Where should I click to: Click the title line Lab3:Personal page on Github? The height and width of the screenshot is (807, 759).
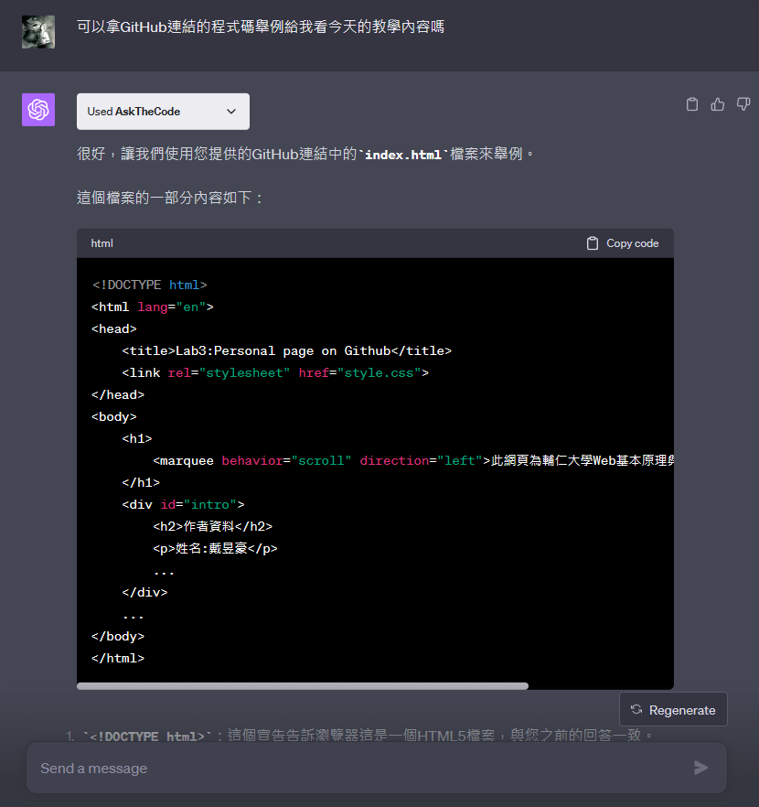[x=287, y=350]
